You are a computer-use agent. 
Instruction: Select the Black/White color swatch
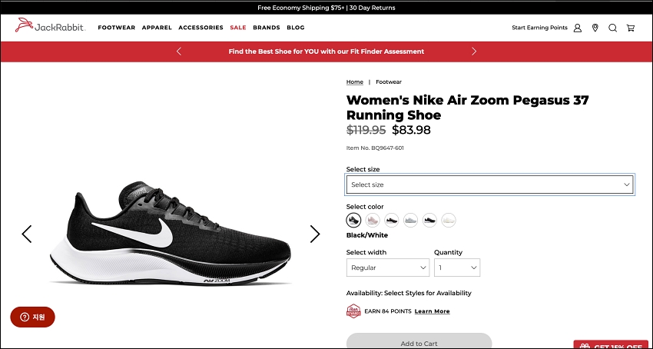click(x=353, y=220)
